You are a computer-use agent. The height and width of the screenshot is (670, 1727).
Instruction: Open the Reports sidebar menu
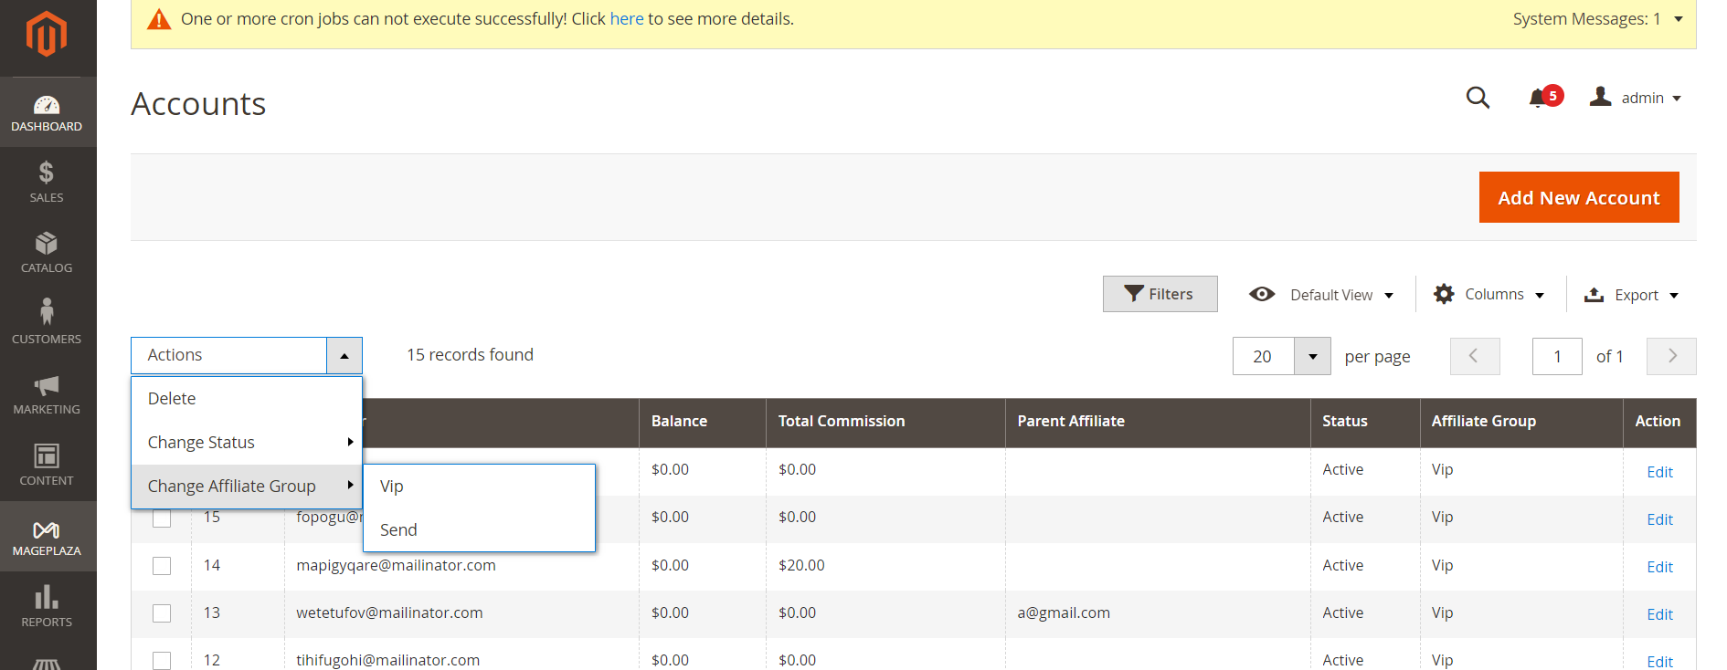(47, 606)
